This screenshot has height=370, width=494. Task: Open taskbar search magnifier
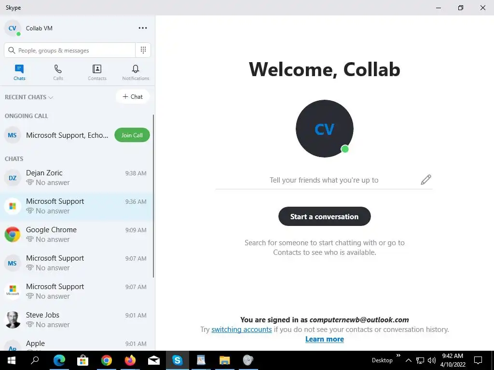click(x=35, y=360)
